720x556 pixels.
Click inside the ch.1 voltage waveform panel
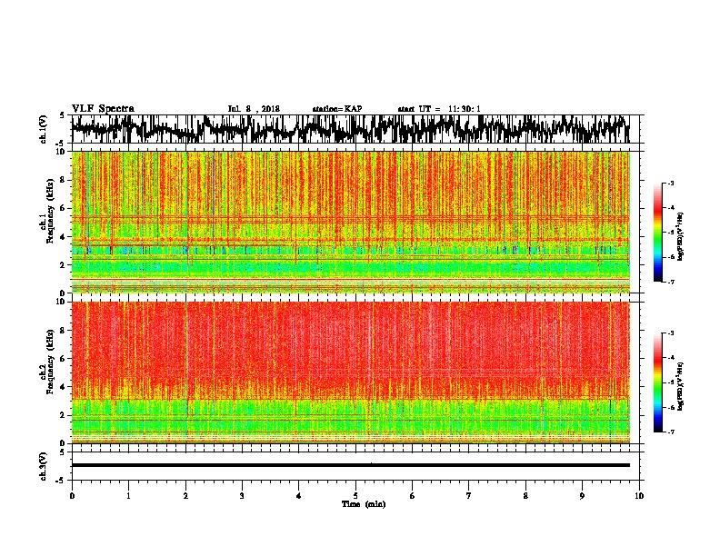click(355, 129)
